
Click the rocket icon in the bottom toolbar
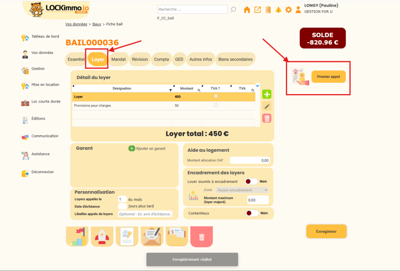click(102, 236)
